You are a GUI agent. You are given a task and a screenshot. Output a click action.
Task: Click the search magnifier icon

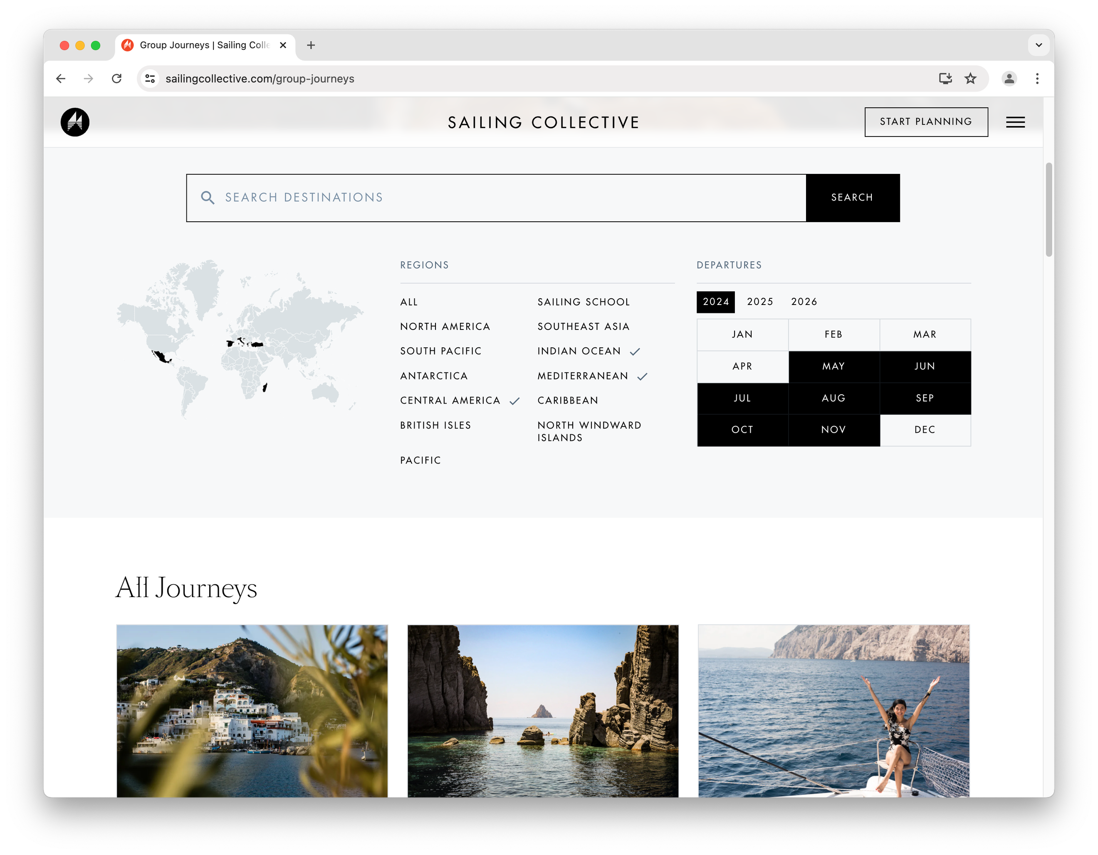coord(208,198)
